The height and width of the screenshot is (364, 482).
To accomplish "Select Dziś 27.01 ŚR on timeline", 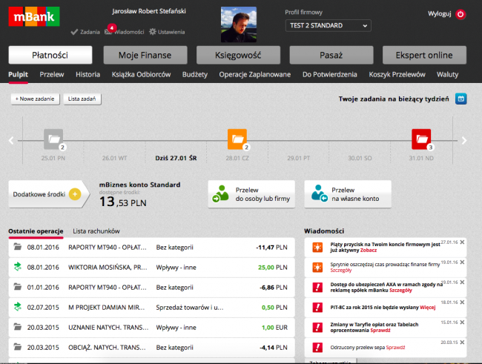I will [176, 158].
